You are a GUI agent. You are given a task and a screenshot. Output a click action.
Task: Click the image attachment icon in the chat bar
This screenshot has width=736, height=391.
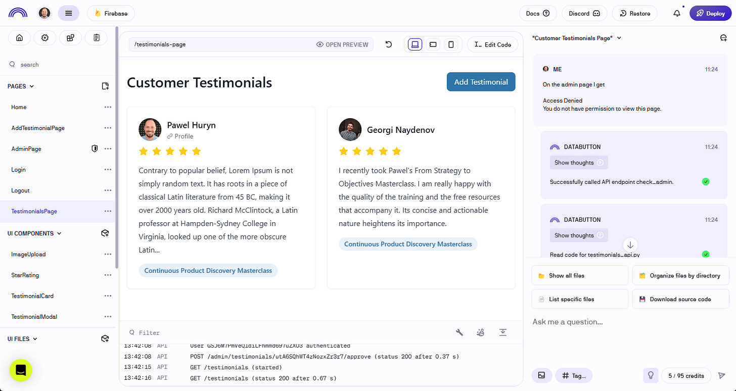(541, 375)
